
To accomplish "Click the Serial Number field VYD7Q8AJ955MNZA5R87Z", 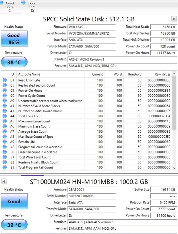I will point(91,33).
